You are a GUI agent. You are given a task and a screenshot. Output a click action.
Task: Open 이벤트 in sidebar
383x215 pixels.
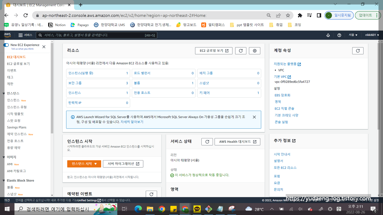(x=12, y=70)
